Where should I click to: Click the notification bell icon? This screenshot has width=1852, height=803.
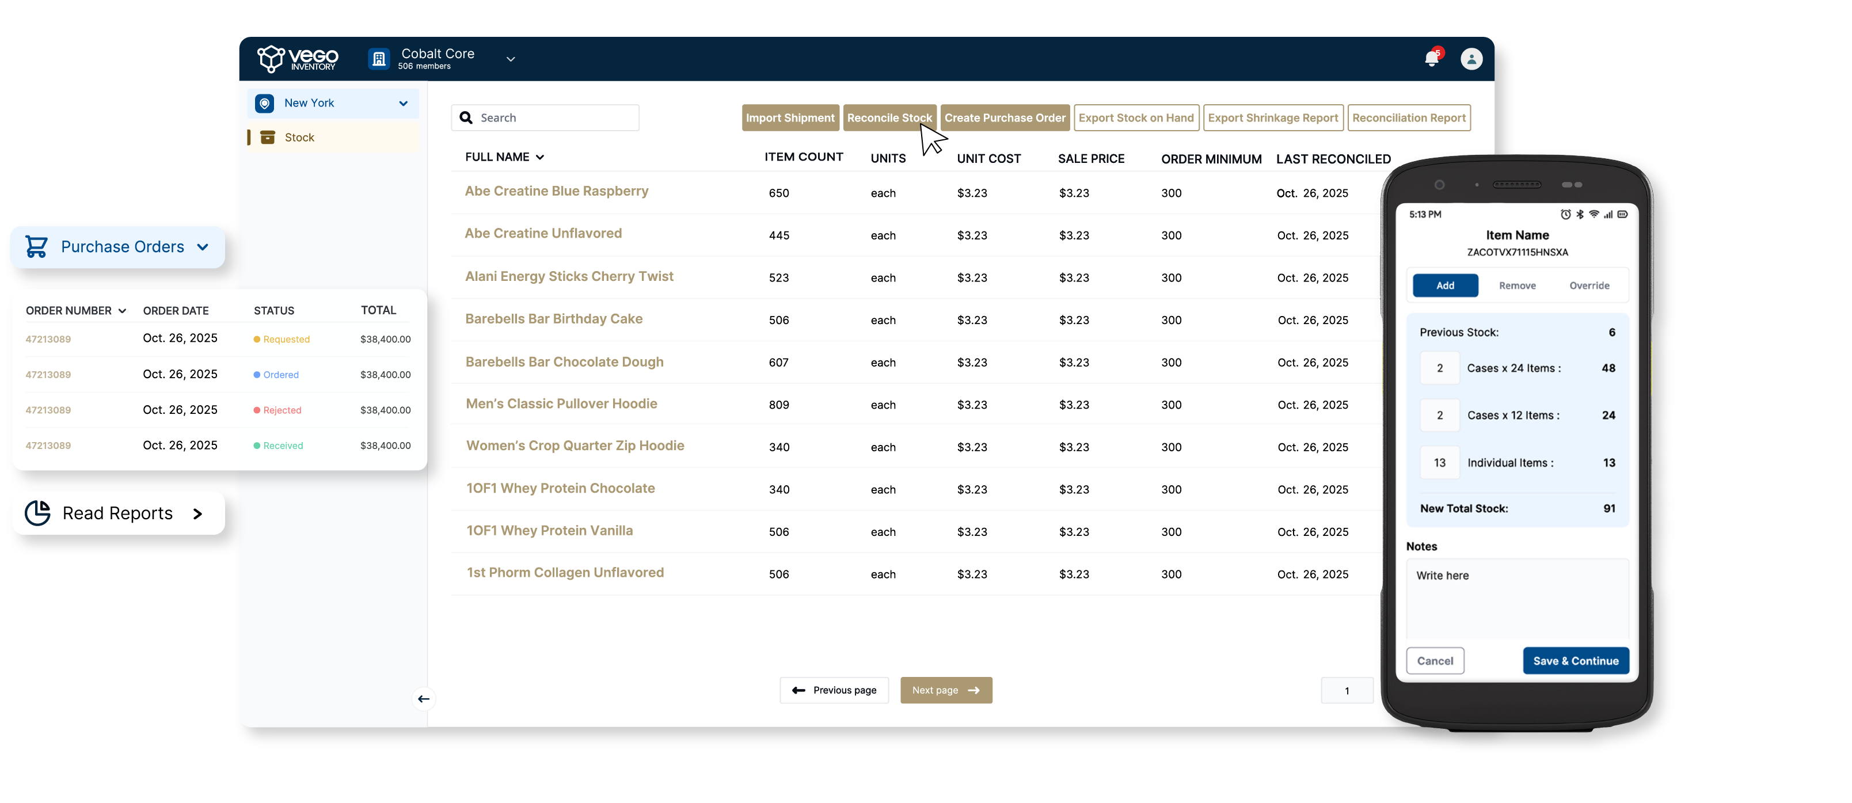1431,59
